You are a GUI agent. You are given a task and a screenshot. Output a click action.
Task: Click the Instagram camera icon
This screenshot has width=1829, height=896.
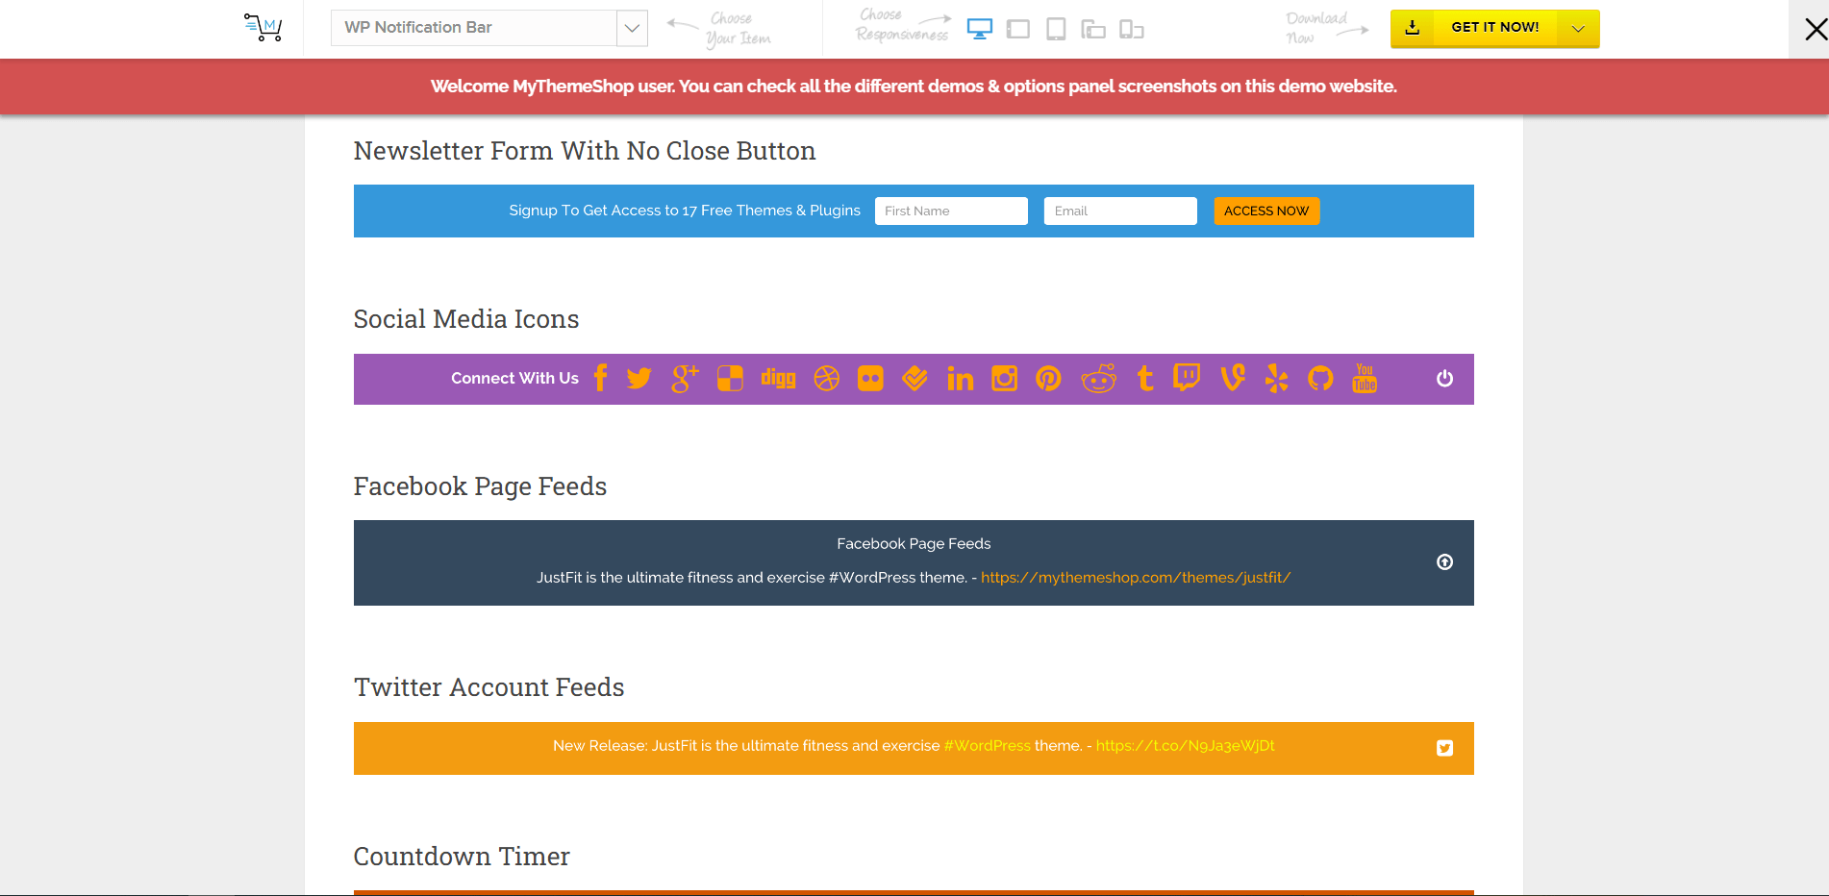coord(1004,379)
